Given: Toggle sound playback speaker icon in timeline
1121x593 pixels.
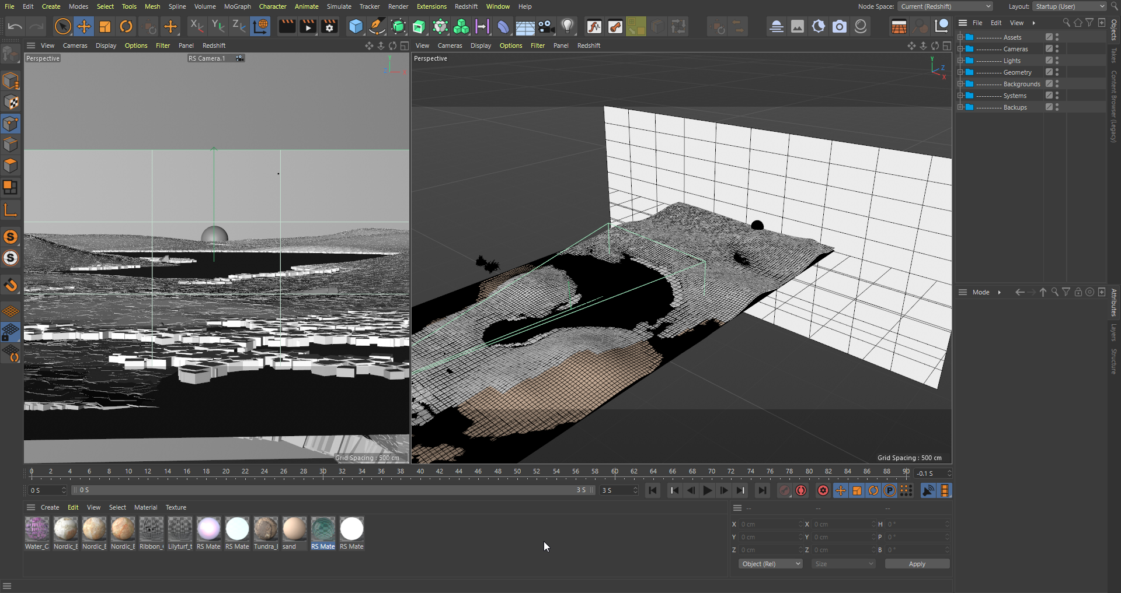Looking at the screenshot, I should 928,490.
